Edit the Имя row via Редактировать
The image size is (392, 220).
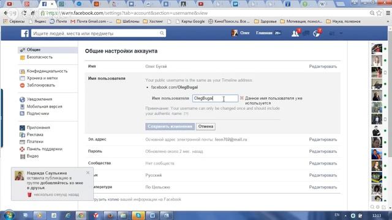coord(323,67)
